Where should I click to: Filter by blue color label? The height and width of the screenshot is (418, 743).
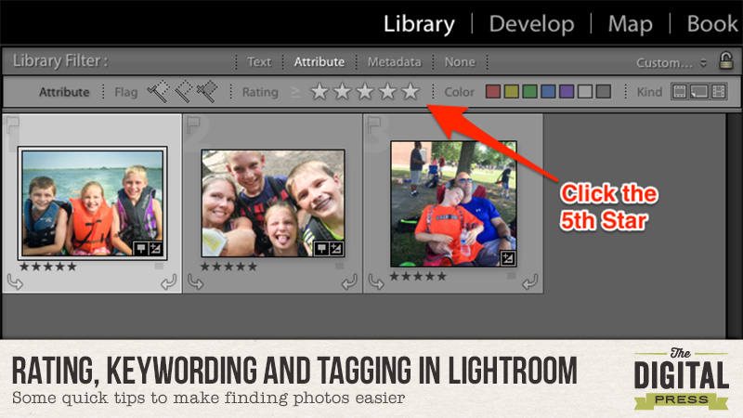tap(548, 91)
